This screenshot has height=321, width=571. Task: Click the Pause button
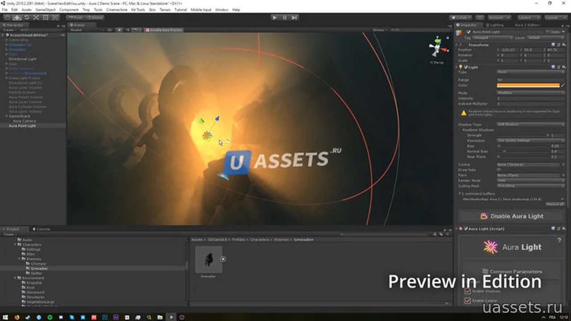coord(285,17)
